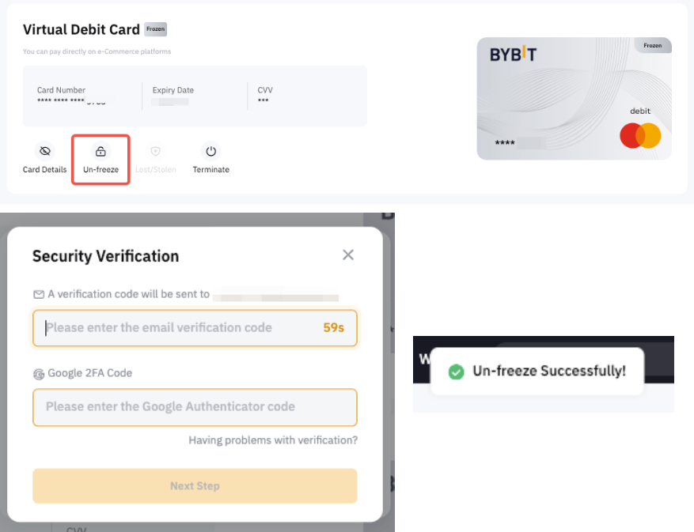
Task: Select the Lost/Stolen shield icon
Action: (155, 151)
